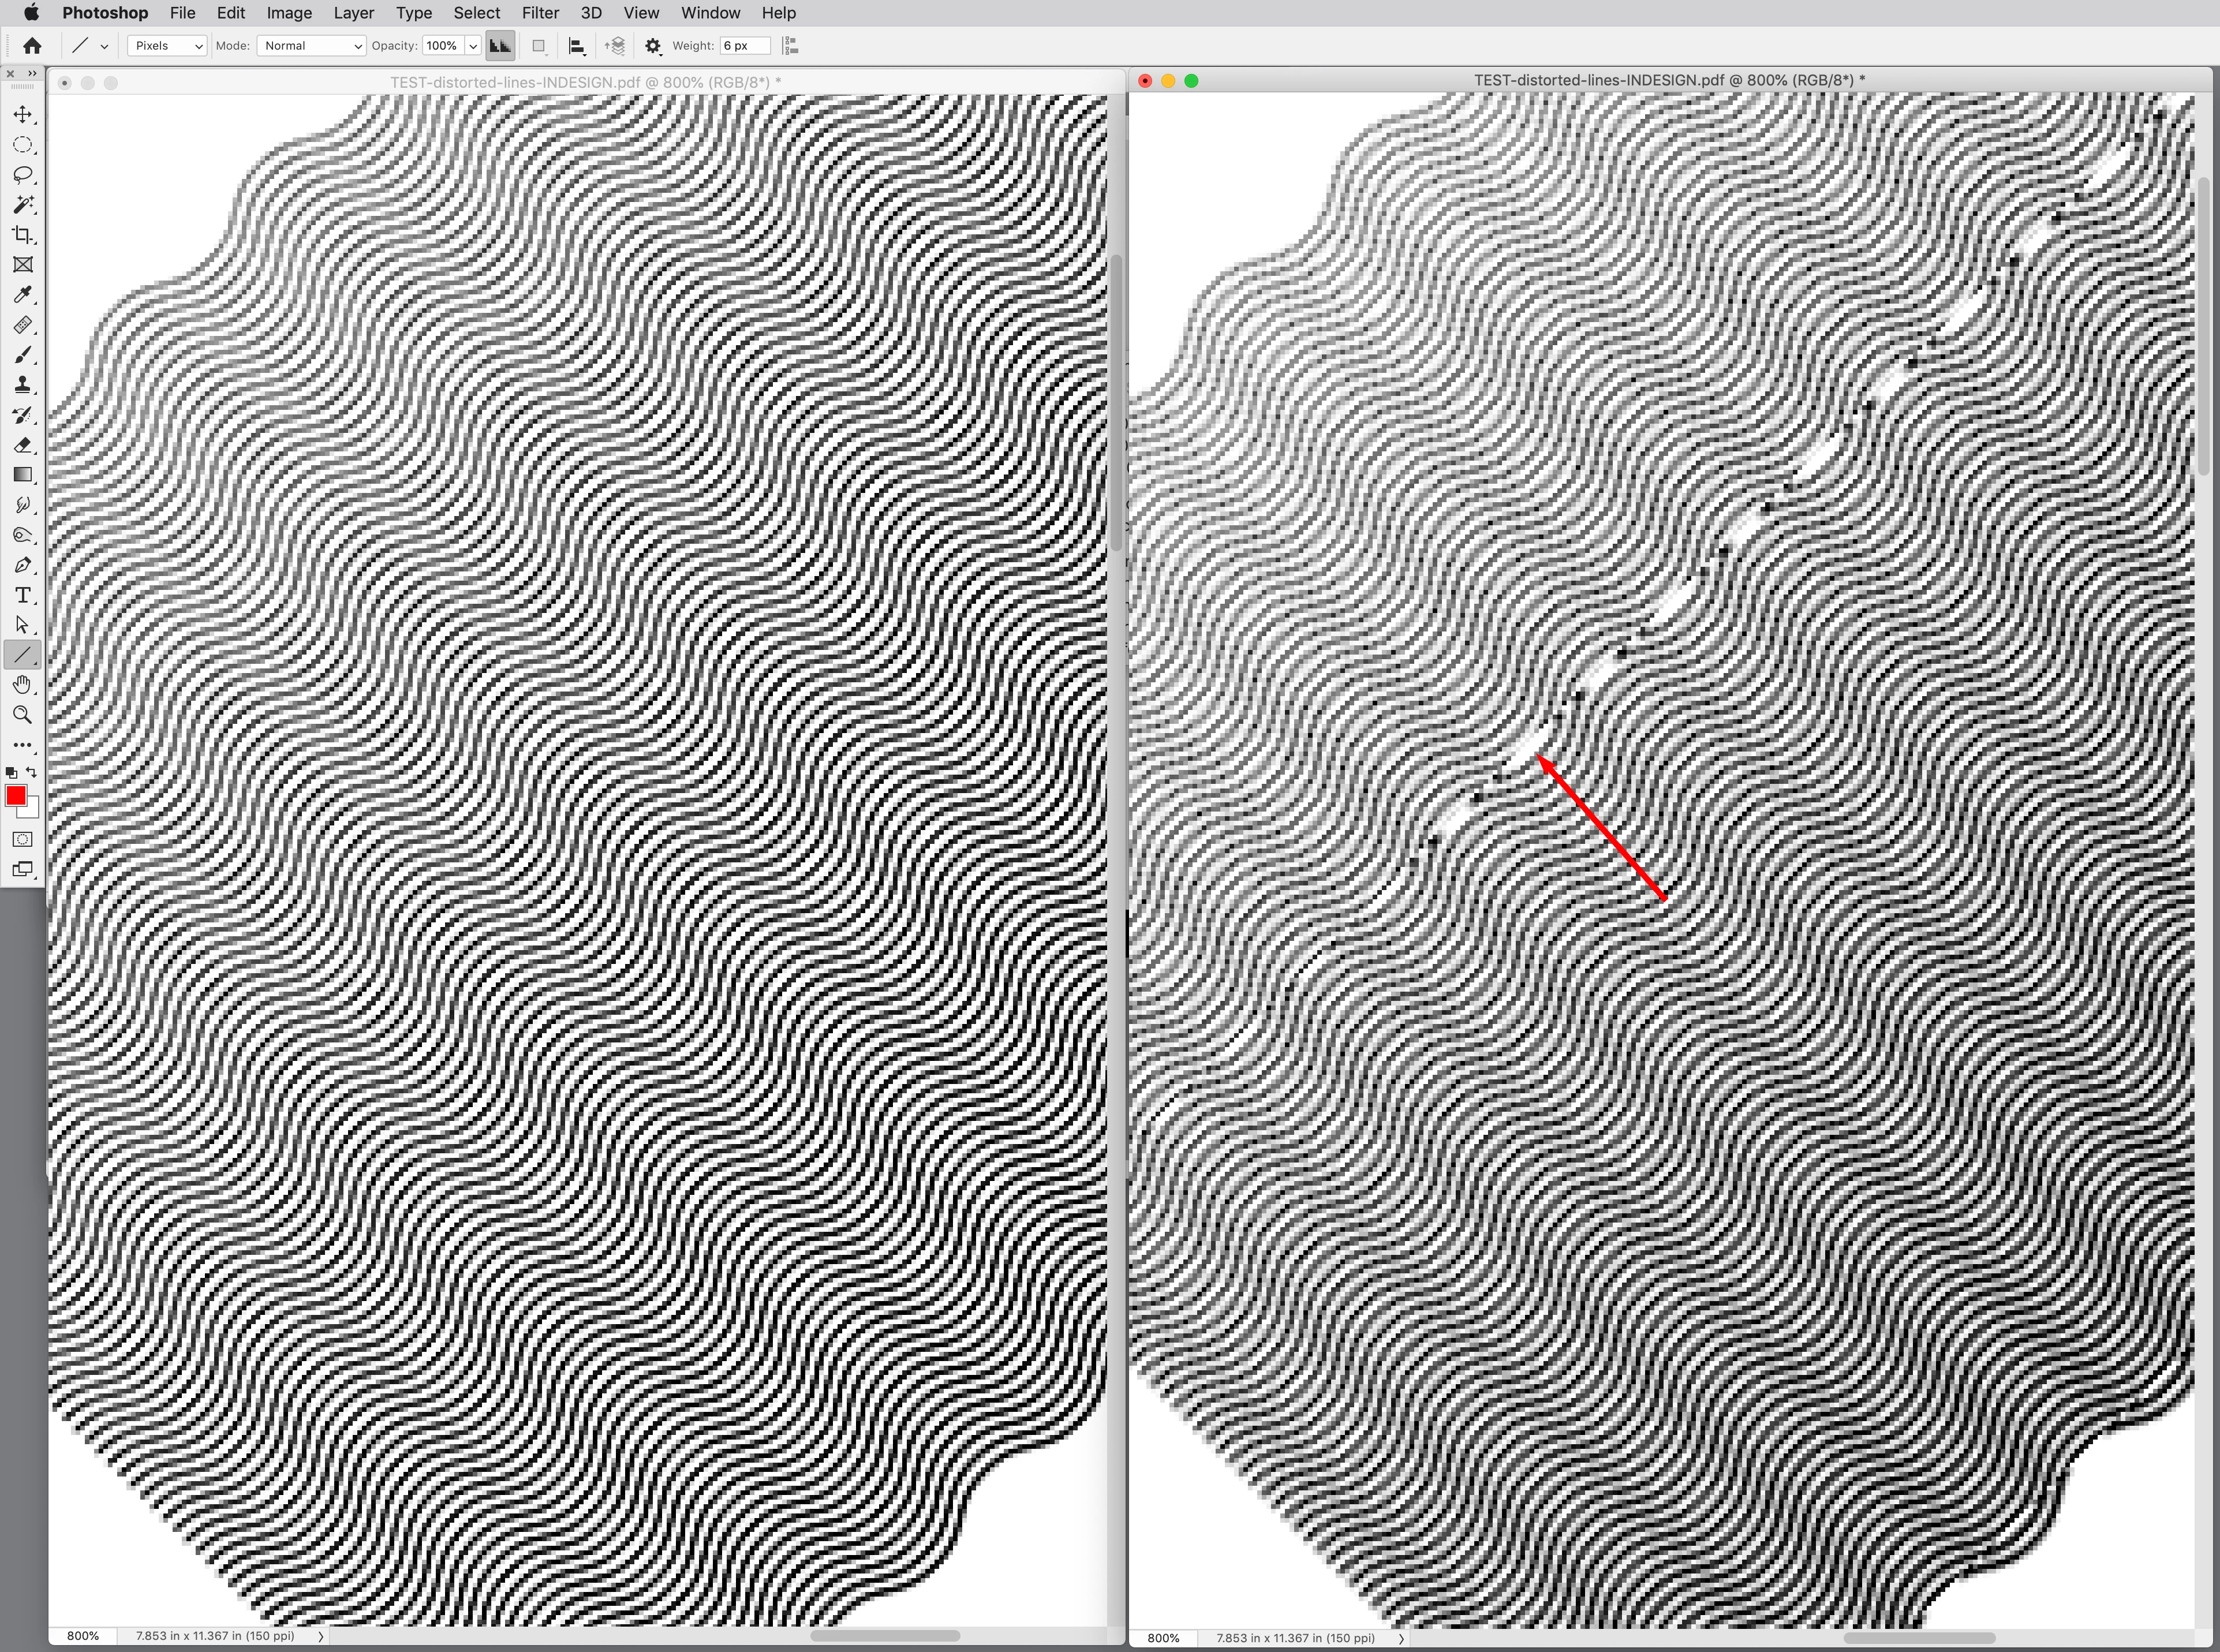
Task: Click the red foreground color swatch
Action: 16,795
